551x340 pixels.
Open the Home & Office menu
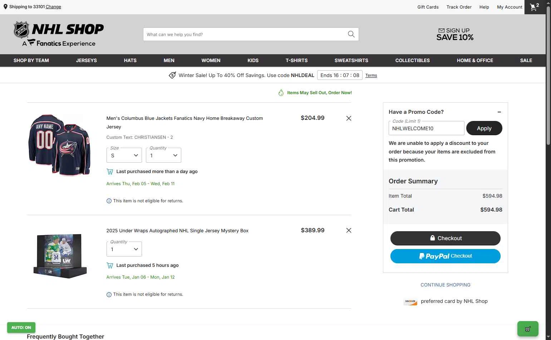[475, 60]
